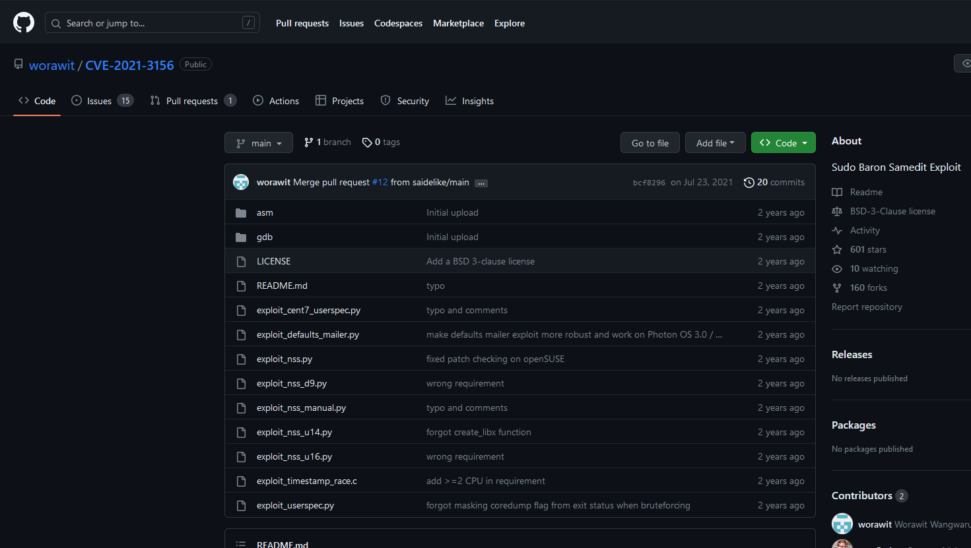
Task: Click the star icon beside 601 stars
Action: tap(837, 250)
